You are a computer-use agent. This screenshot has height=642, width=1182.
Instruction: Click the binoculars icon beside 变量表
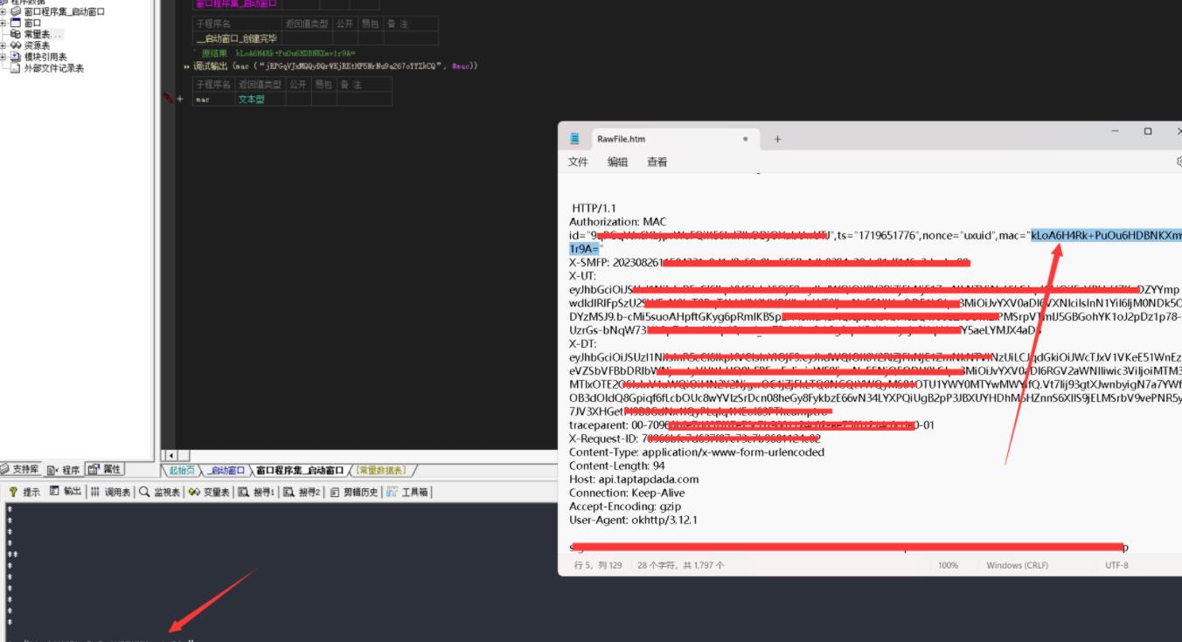click(x=195, y=493)
